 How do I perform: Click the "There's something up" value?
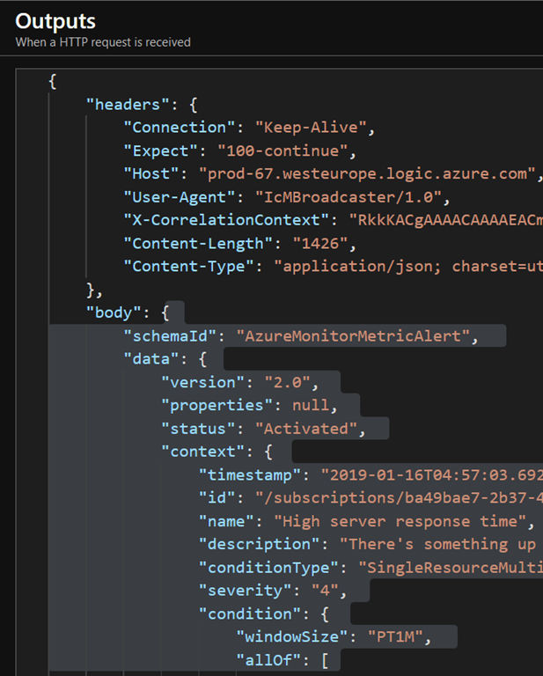pos(438,545)
